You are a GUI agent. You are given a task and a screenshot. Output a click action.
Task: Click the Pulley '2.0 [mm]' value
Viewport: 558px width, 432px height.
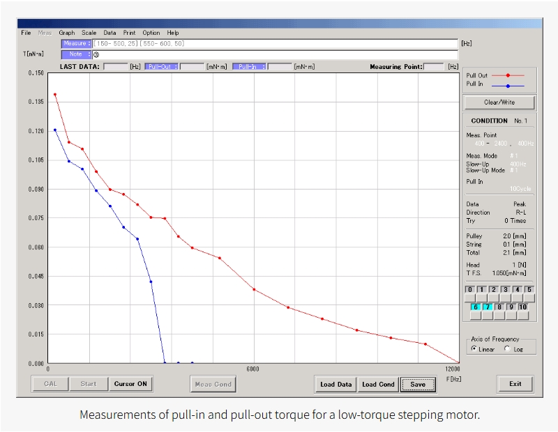[515, 236]
